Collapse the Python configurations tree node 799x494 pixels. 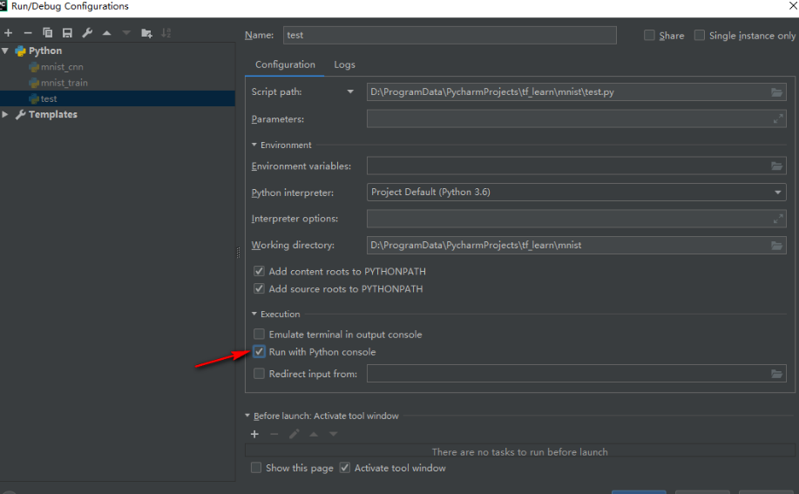coord(5,51)
